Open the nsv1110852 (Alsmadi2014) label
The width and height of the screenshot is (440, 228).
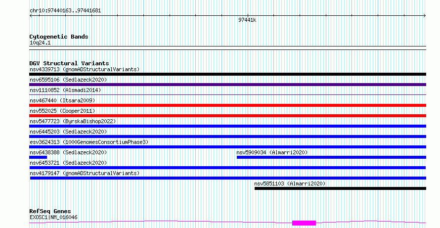[x=65, y=90]
